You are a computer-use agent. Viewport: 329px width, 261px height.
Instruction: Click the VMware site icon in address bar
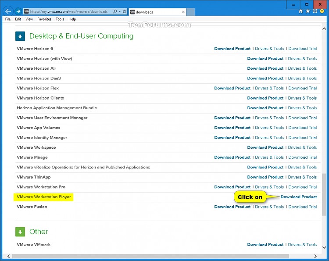point(26,11)
